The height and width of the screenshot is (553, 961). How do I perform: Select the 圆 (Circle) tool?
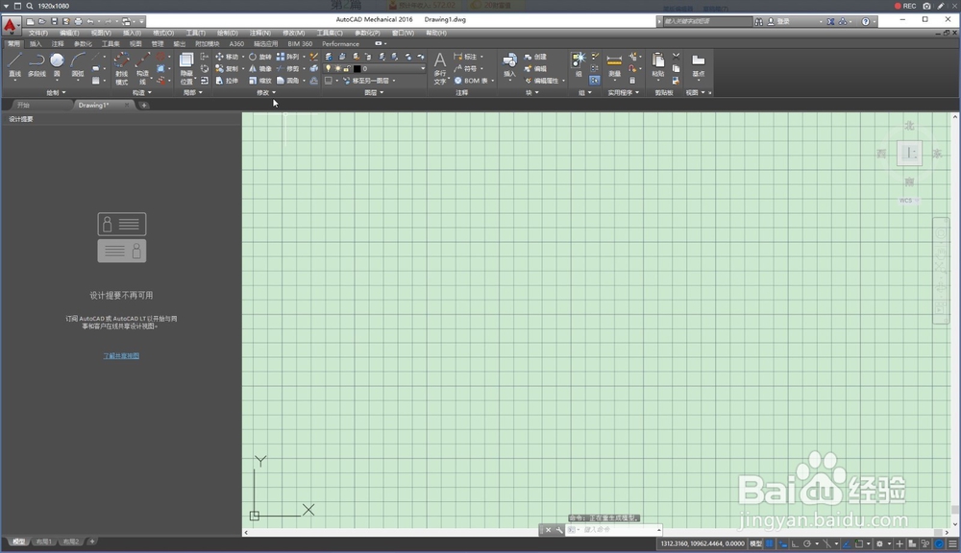point(57,65)
